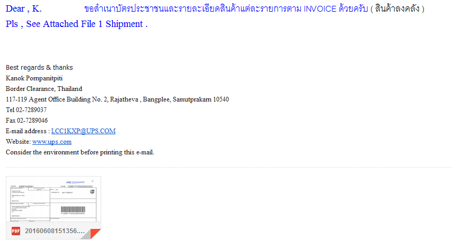
Task: Open the LCC1KXP@UPS.COM email link
Action: pos(83,131)
